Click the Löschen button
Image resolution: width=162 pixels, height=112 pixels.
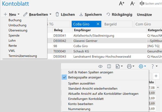point(65,14)
